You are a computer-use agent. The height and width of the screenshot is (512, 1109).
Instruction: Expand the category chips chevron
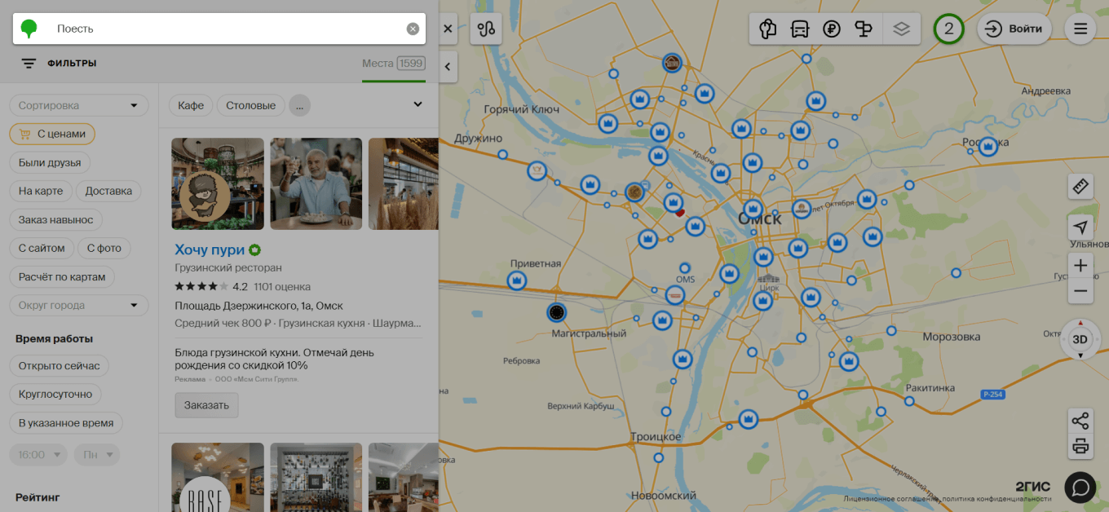tap(418, 104)
